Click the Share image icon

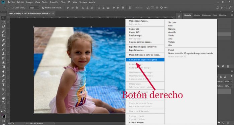(x=231, y=8)
